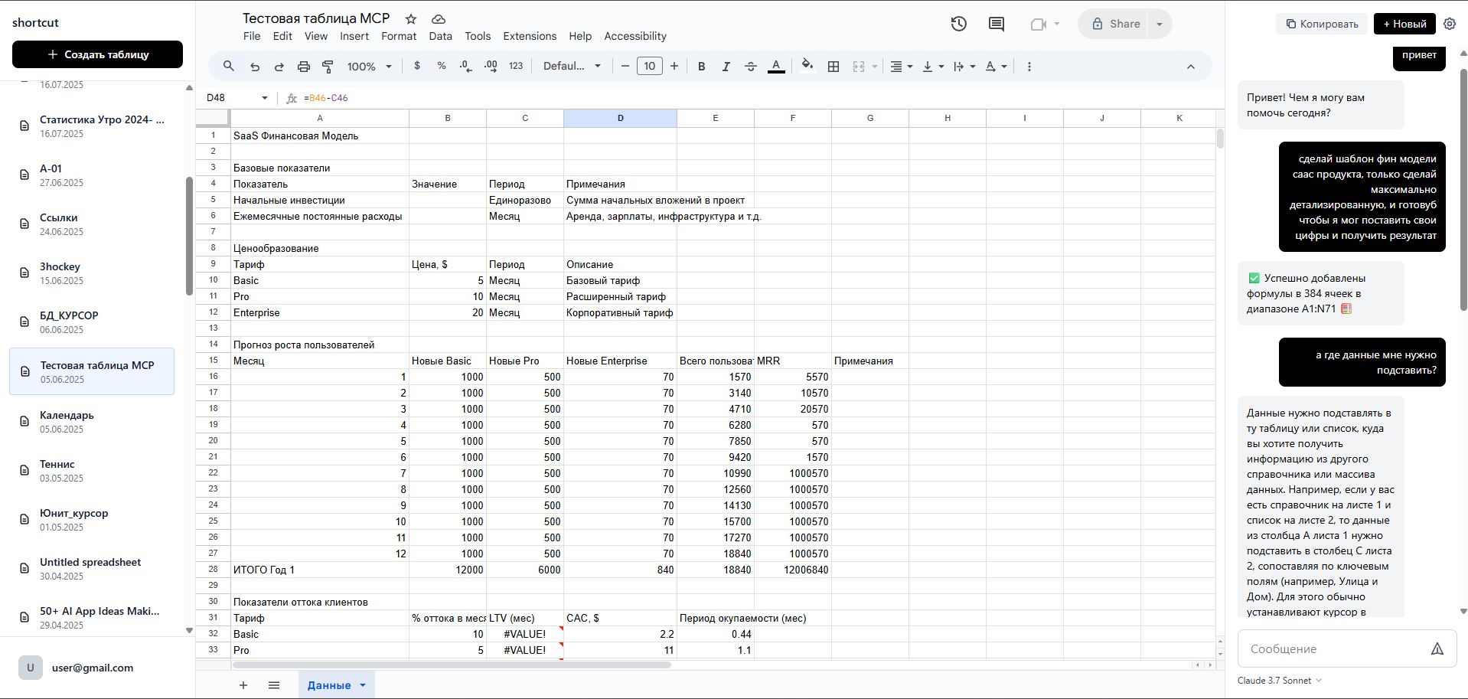Click the Share button
Image resolution: width=1468 pixels, height=699 pixels.
point(1116,24)
